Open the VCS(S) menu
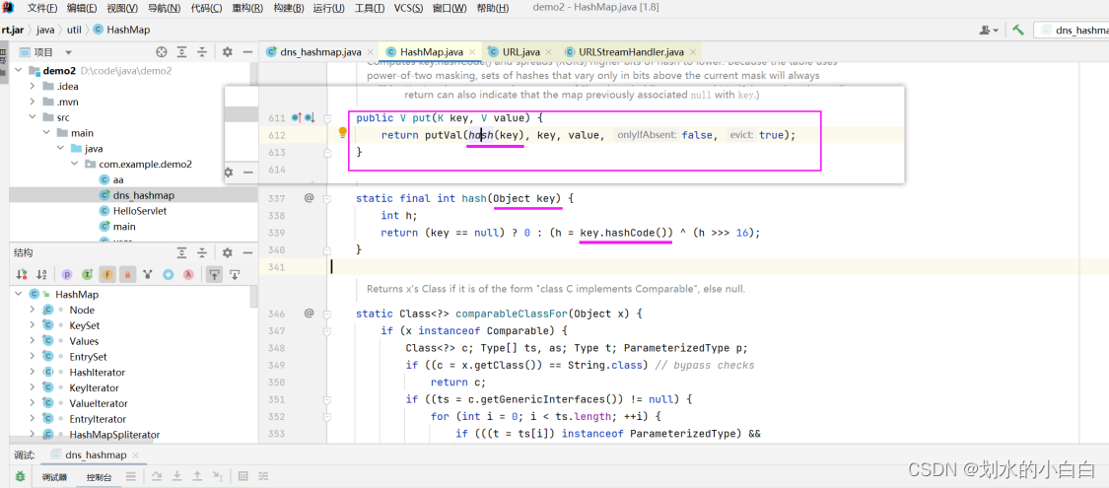This screenshot has width=1109, height=488. [408, 9]
